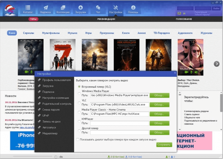This screenshot has width=223, height=159.
Task: Click the Другой плеер path input field
Action: [119, 132]
